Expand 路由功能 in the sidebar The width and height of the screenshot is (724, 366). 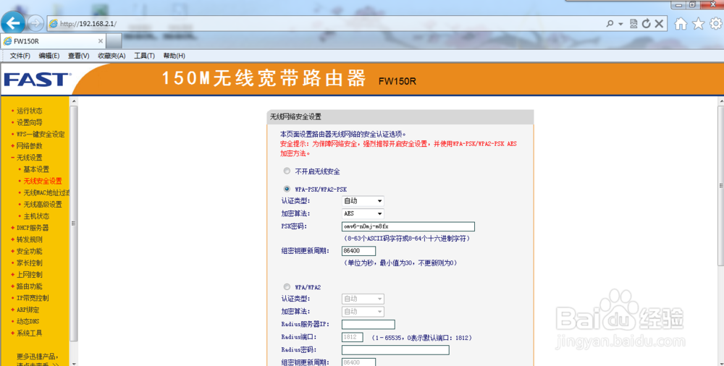tap(30, 286)
